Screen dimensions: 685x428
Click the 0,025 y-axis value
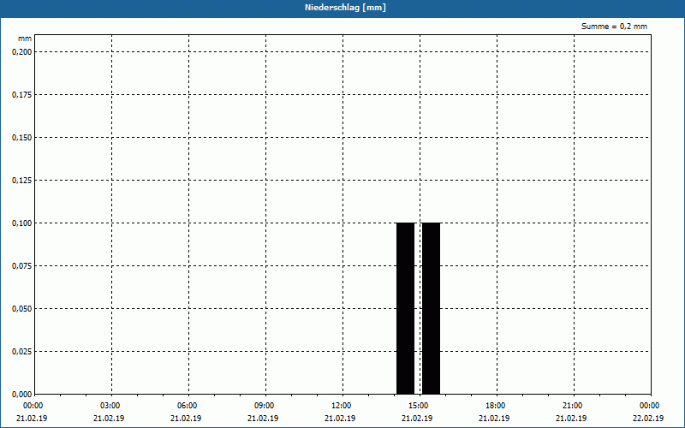(22, 352)
